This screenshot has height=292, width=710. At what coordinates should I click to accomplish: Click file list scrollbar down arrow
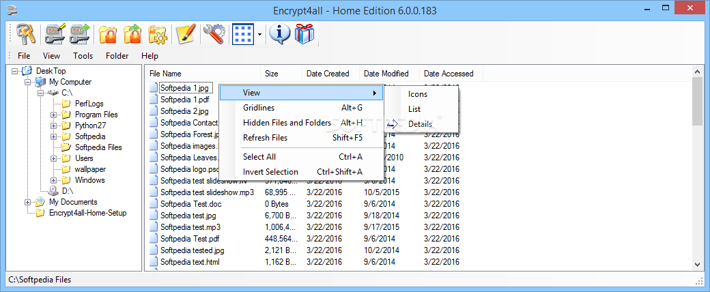(697, 265)
